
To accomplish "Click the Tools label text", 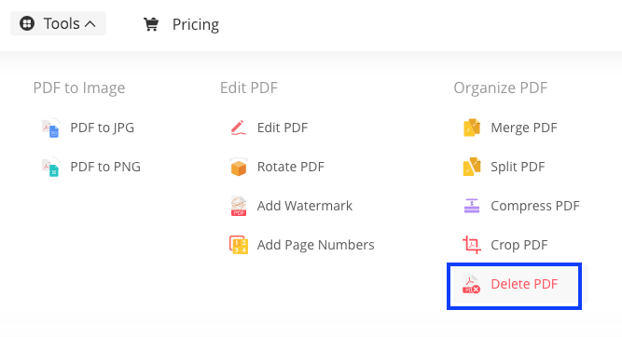I will (x=62, y=24).
